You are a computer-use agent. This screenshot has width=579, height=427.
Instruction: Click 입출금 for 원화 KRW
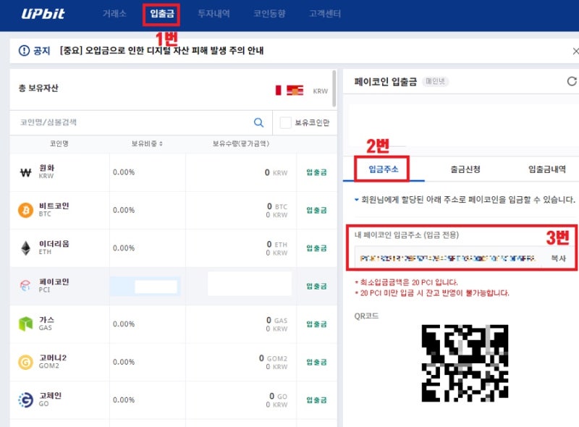(316, 172)
